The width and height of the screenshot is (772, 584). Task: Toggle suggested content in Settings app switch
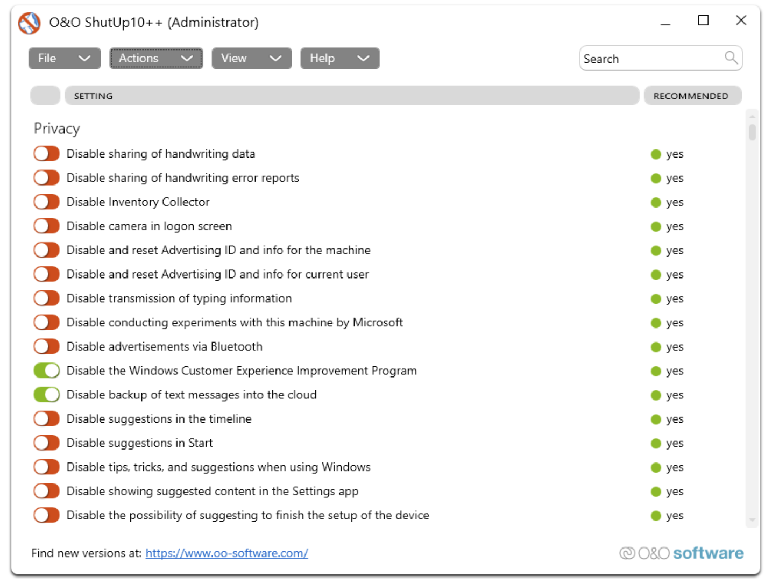coord(46,491)
